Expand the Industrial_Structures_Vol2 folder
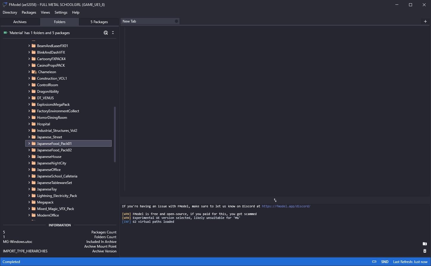The height and width of the screenshot is (266, 431). coord(29,131)
